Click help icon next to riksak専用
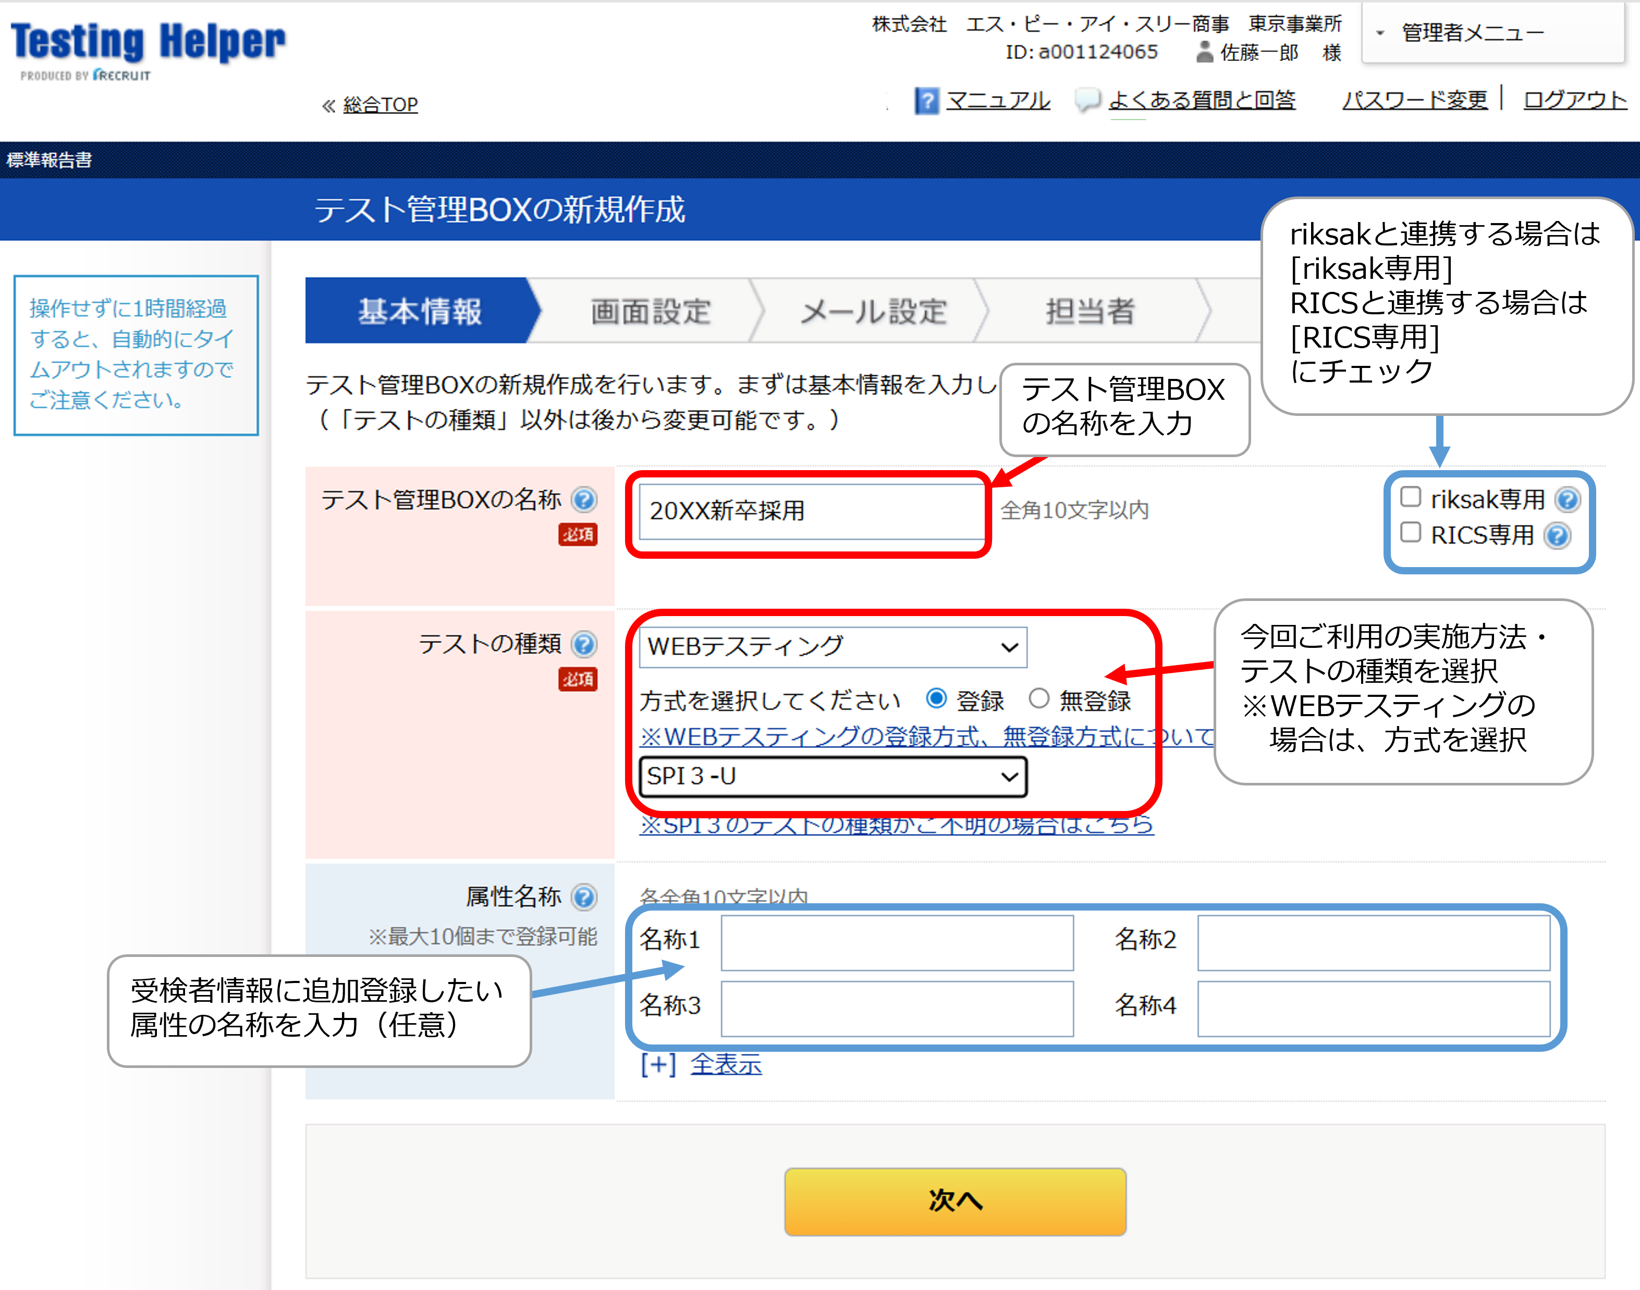Screen dimensions: 1640x1290 pyautogui.click(x=1568, y=499)
